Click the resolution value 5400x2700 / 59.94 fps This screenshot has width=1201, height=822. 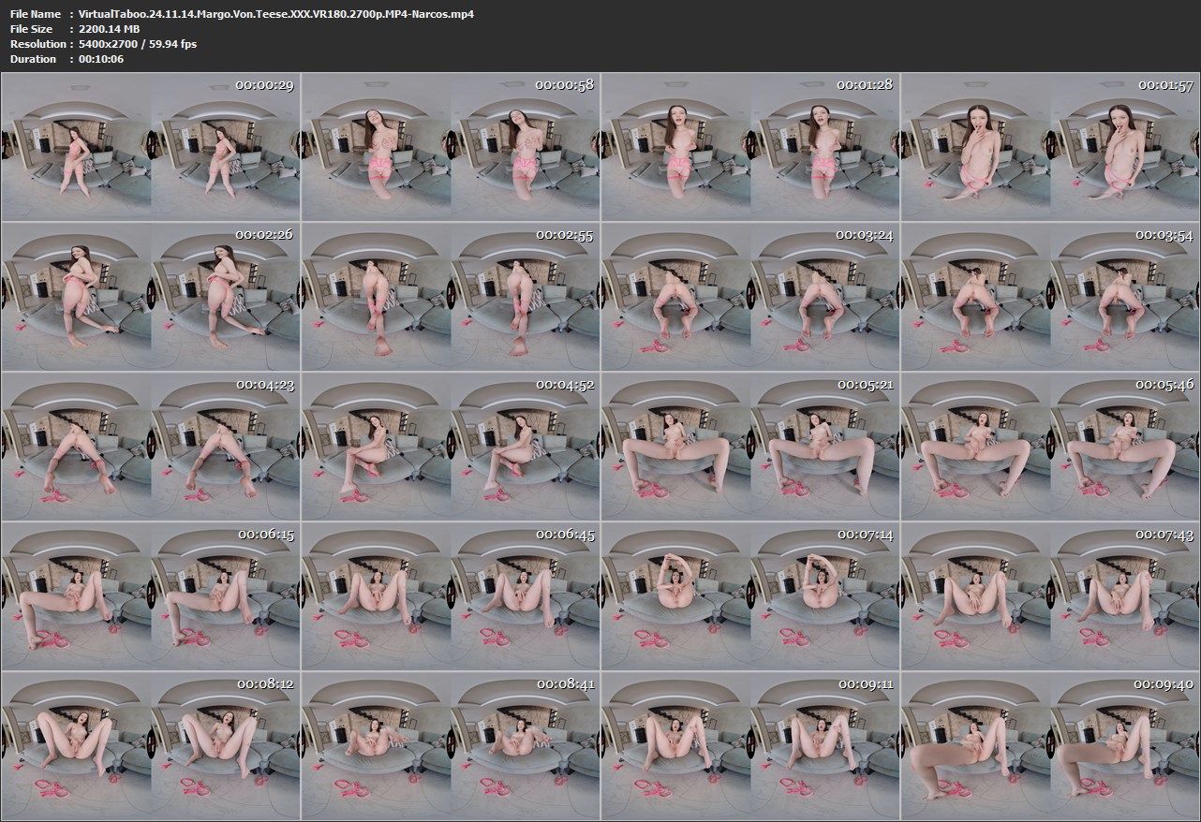[139, 44]
